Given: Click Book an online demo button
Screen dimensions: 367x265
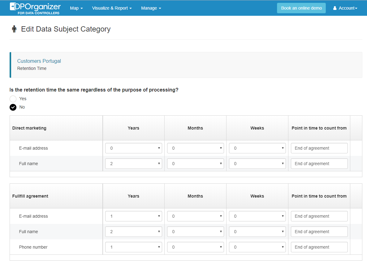Looking at the screenshot, I should pyautogui.click(x=301, y=8).
